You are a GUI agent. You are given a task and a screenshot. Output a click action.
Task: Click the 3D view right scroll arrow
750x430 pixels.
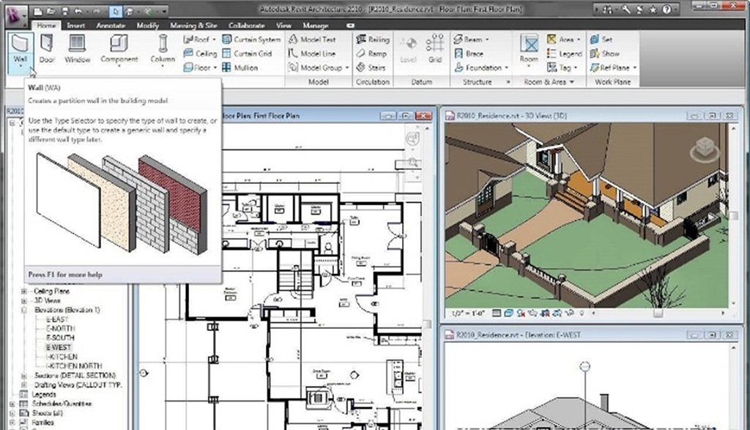723,314
